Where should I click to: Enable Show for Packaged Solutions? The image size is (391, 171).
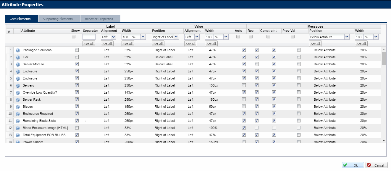point(77,50)
